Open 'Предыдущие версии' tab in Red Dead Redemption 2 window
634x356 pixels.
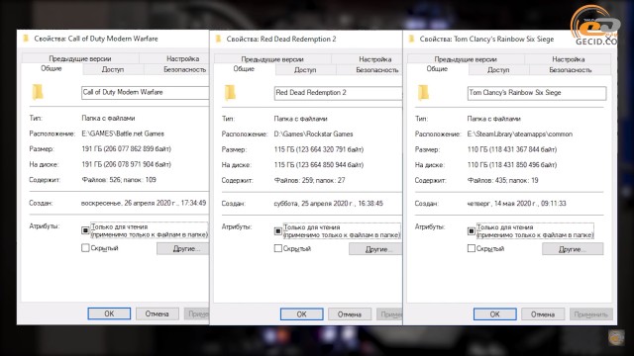click(272, 59)
